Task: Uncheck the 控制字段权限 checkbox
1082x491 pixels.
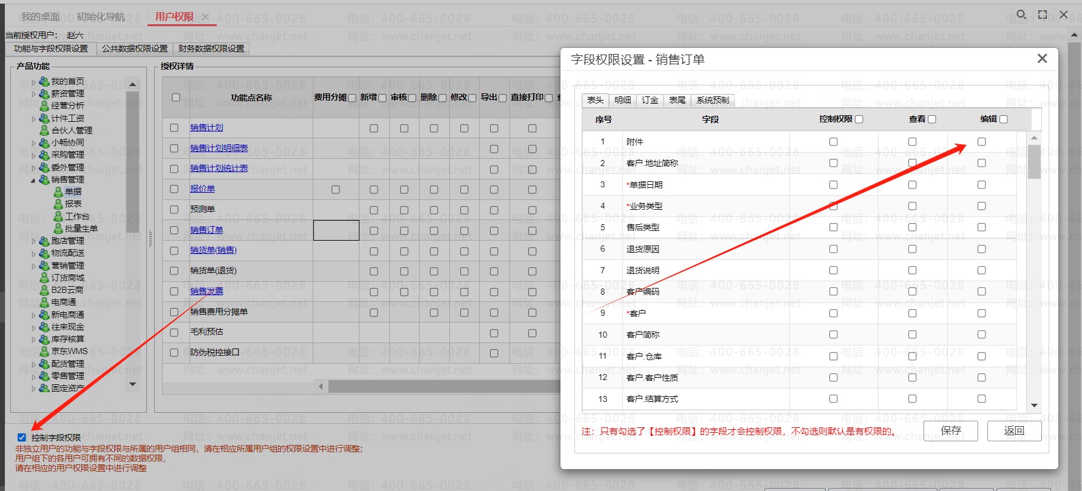Action: [22, 437]
